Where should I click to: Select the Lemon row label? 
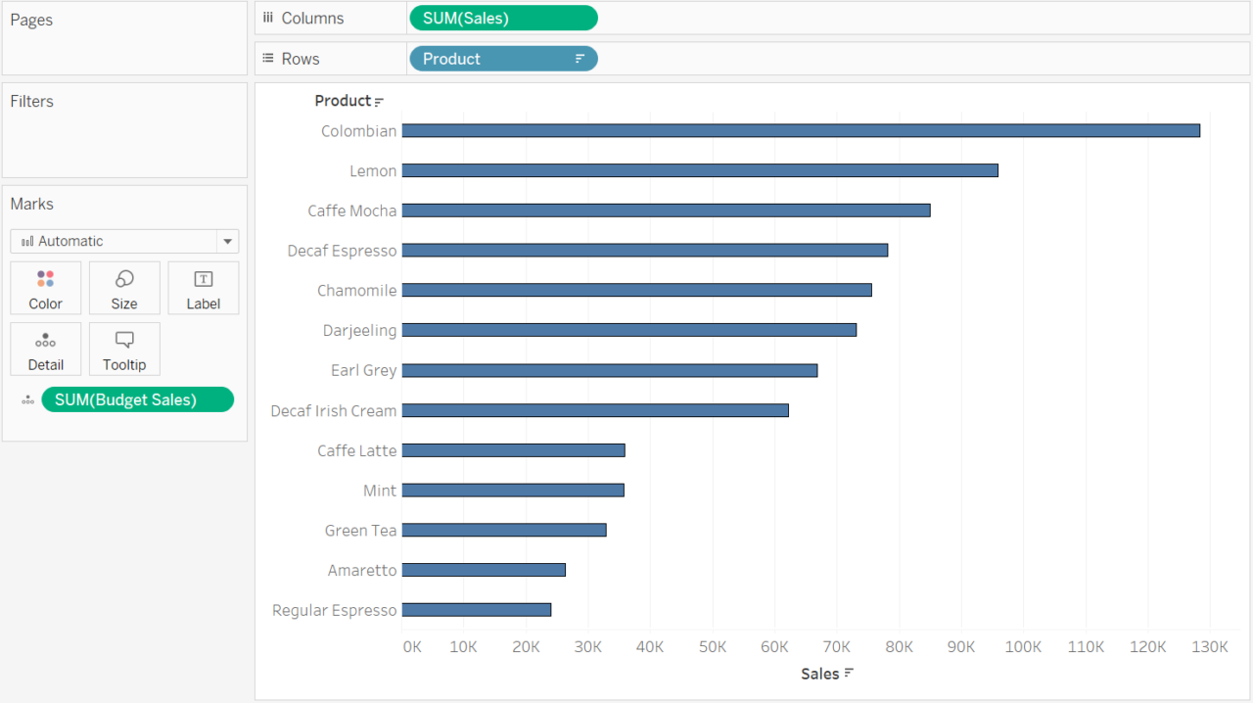(x=373, y=170)
